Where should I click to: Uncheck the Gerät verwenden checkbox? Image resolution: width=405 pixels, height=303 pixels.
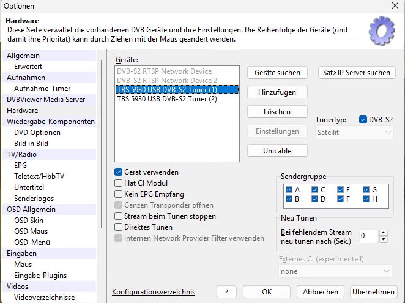coord(119,172)
